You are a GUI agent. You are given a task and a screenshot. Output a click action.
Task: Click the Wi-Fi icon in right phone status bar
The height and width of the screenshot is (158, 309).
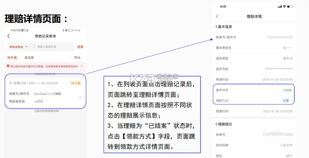point(284,7)
